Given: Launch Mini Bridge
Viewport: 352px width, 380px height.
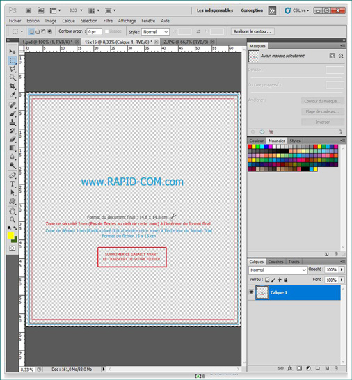Looking at the screenshot, I should [41, 10].
